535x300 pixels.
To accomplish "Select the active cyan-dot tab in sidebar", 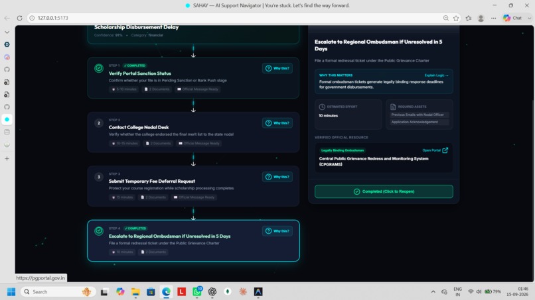I will (7, 119).
